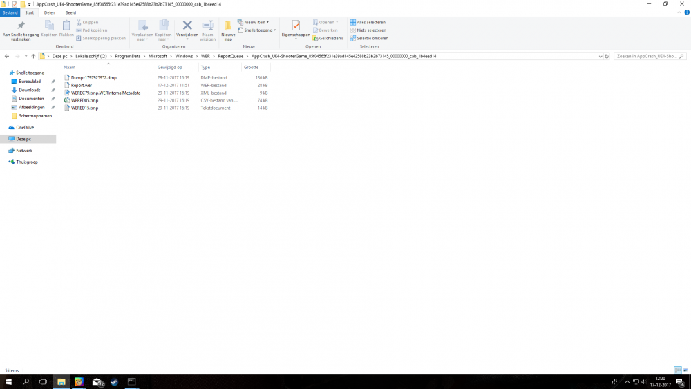This screenshot has height=389, width=691.
Task: Open Downloads in navigation pane
Action: pyautogui.click(x=30, y=90)
